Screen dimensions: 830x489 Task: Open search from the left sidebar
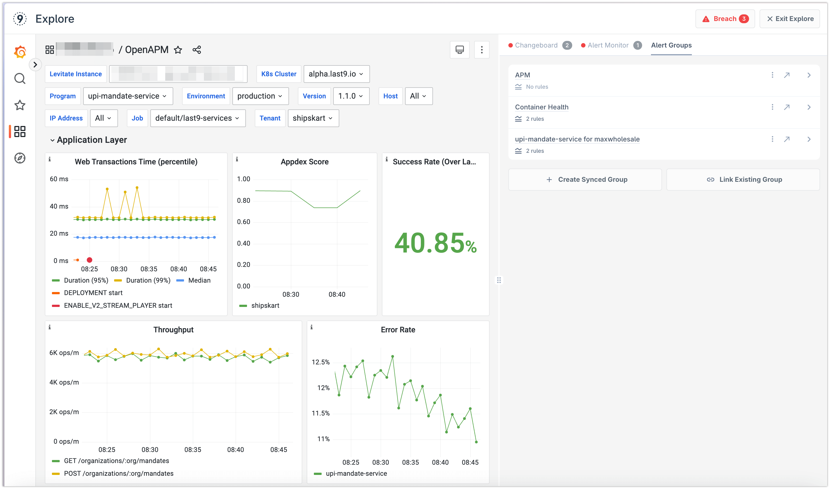coord(20,78)
